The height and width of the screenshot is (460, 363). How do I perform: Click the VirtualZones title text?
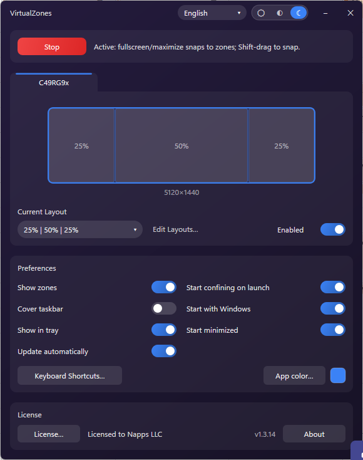click(x=31, y=13)
